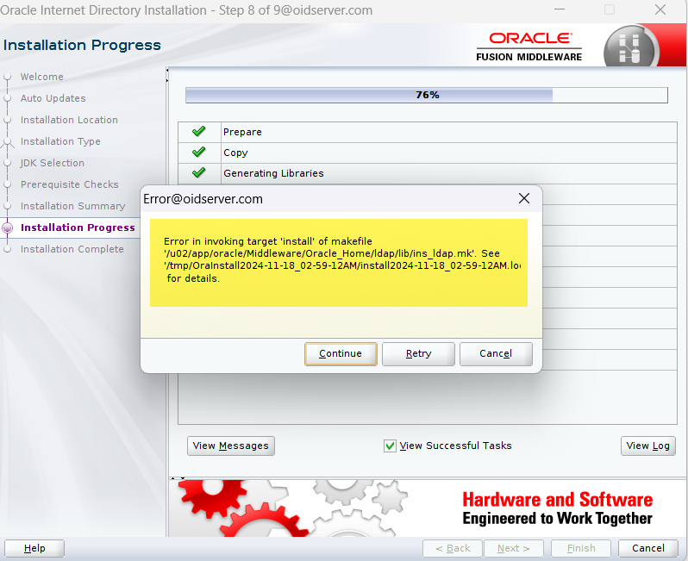The image size is (688, 561).
Task: Cancel the error dialog
Action: (x=496, y=353)
